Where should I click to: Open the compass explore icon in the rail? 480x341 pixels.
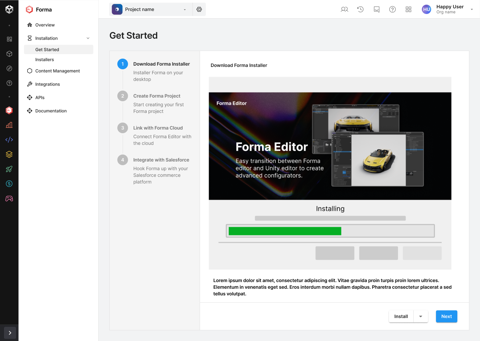[x=9, y=68]
